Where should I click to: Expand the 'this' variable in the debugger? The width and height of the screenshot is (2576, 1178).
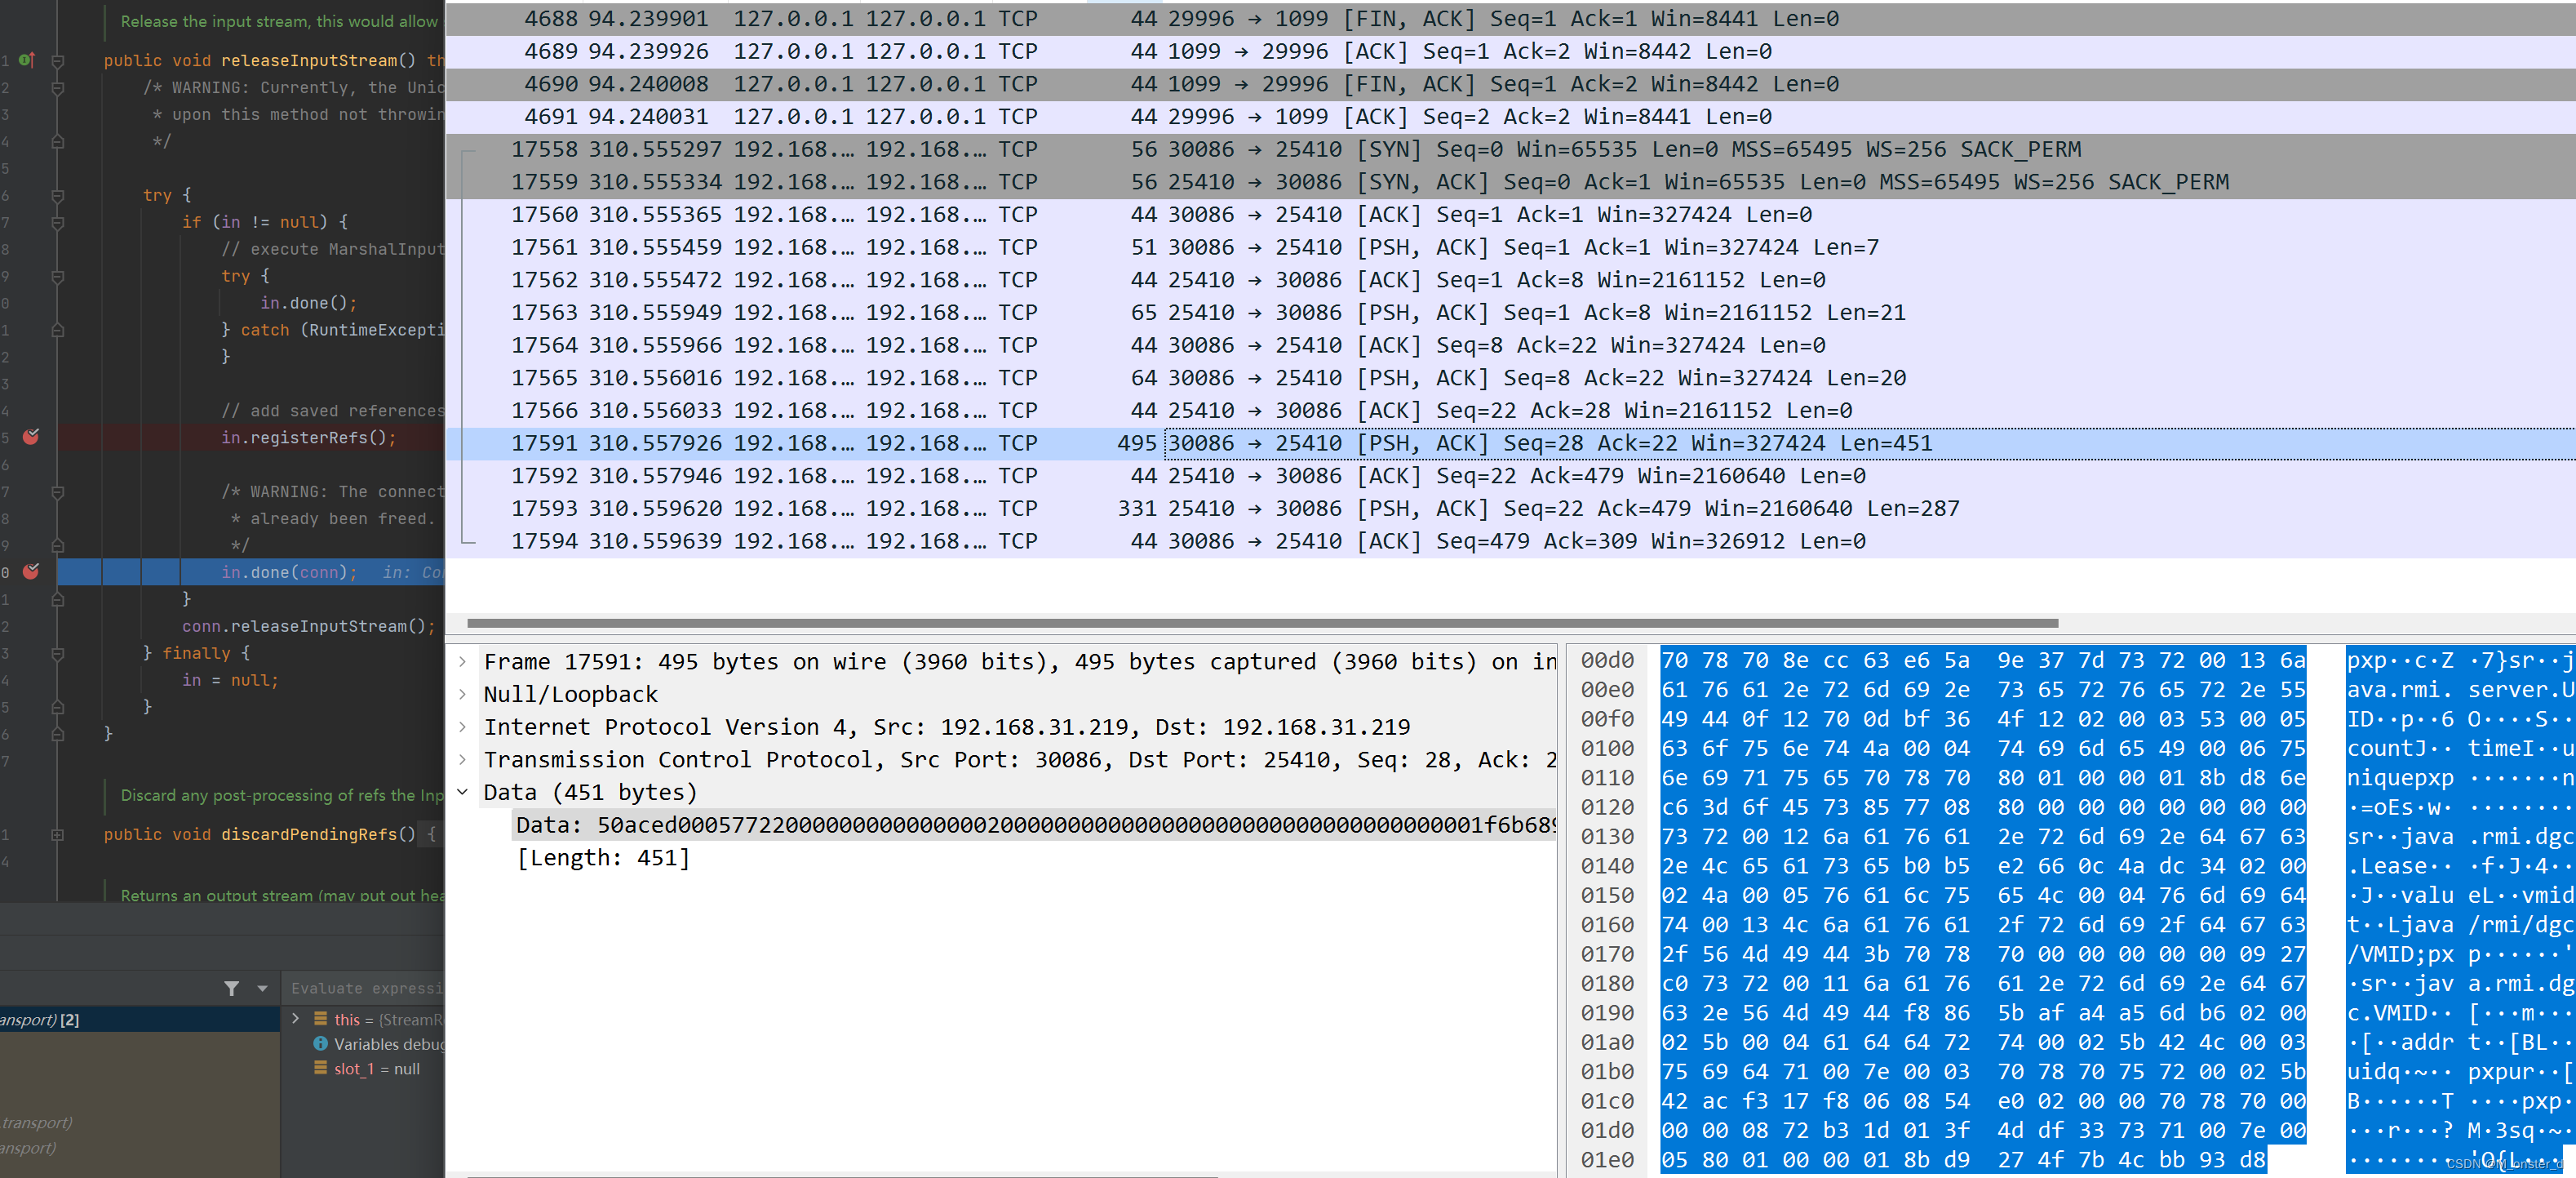[296, 1019]
